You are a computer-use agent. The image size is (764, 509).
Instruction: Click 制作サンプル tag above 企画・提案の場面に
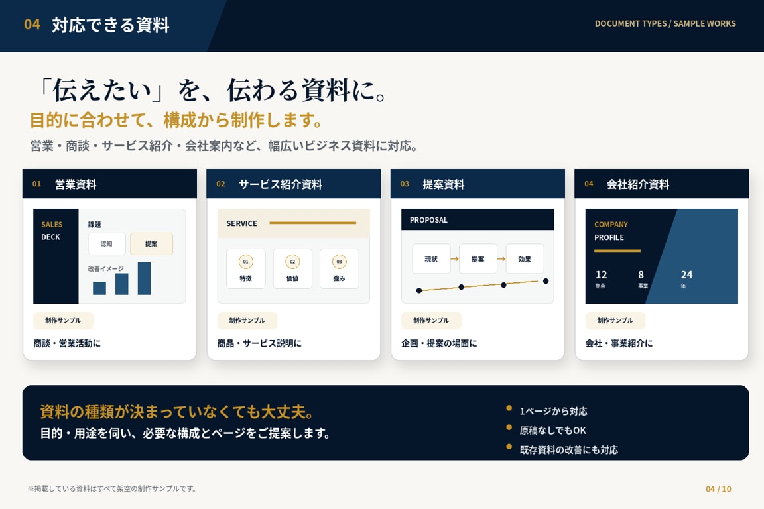pyautogui.click(x=431, y=321)
